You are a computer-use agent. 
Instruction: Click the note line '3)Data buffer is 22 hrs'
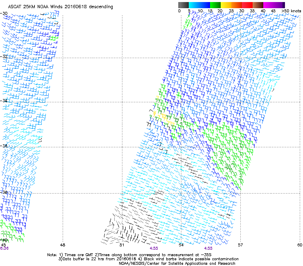pos(148,259)
